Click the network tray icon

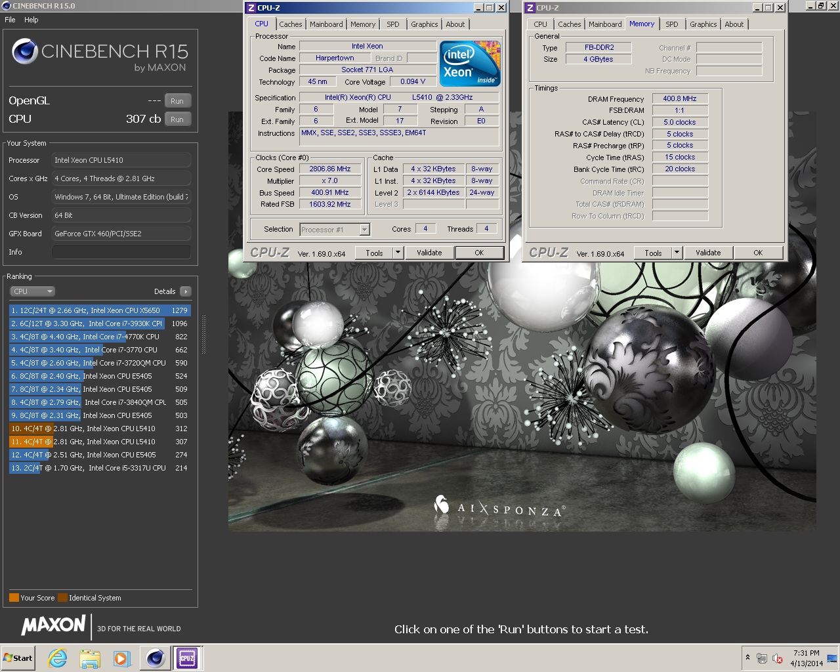[x=762, y=658]
